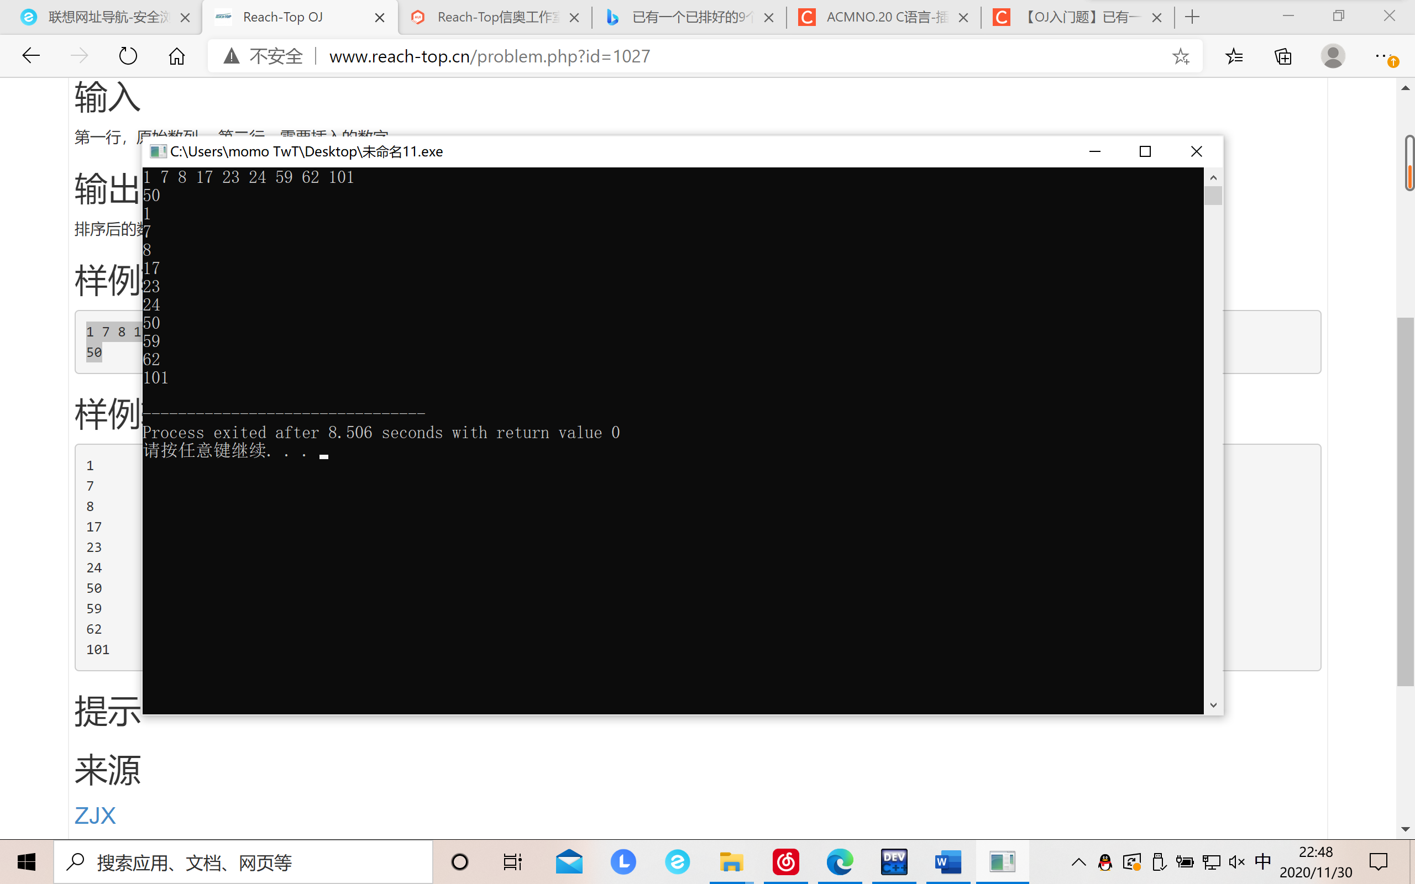Open the ZJX source link
Screen dimensions: 1415x884
point(95,815)
